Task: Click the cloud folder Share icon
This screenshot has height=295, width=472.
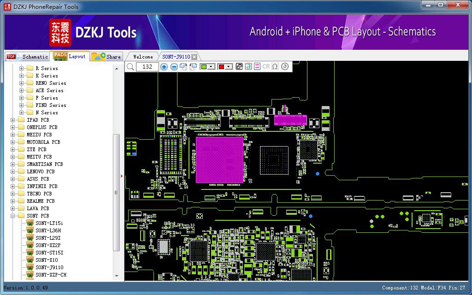Action: pos(98,56)
